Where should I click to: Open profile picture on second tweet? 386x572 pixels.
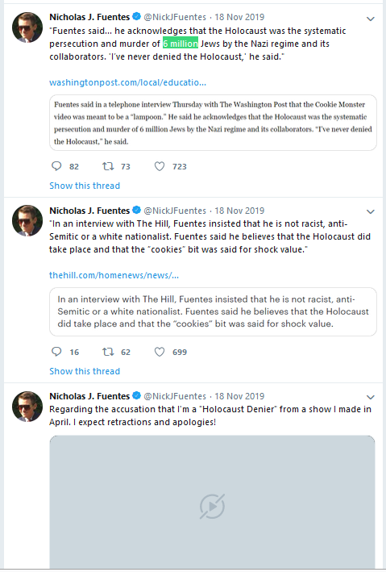click(27, 220)
